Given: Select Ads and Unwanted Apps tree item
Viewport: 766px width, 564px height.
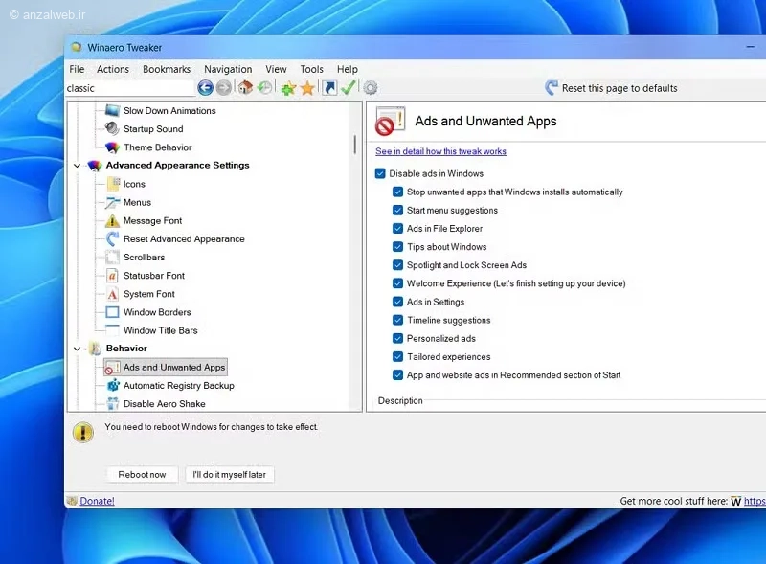Looking at the screenshot, I should (x=165, y=367).
